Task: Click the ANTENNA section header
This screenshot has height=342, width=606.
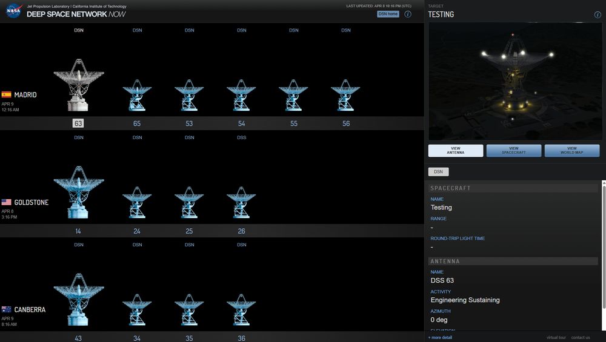Action: [513, 261]
